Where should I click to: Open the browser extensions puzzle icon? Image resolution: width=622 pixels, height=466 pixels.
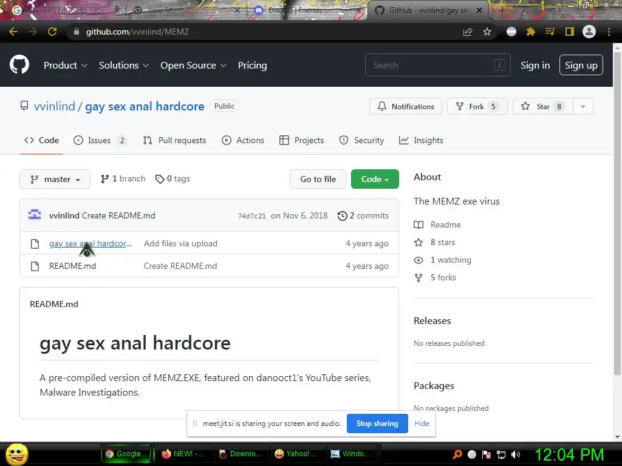[x=530, y=32]
